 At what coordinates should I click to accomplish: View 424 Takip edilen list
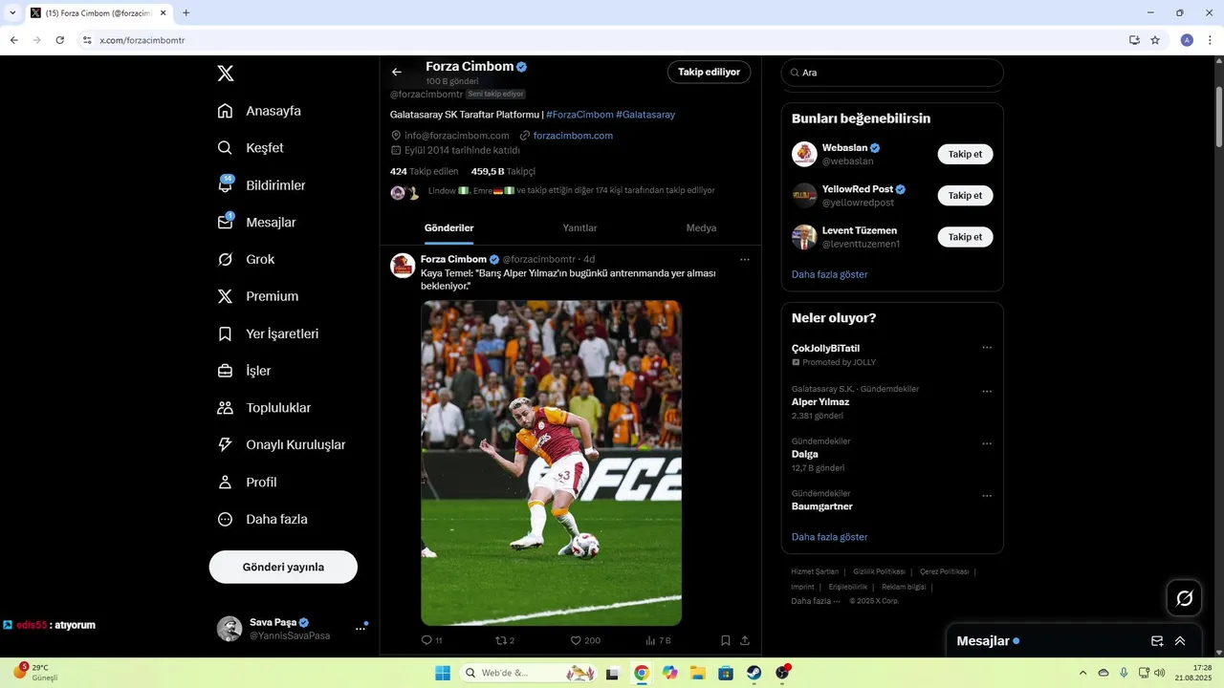point(424,172)
